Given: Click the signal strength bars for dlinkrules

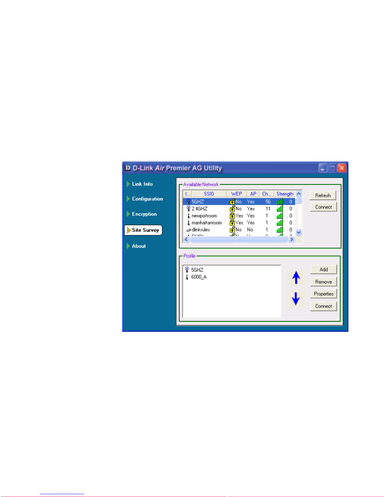Looking at the screenshot, I should [x=280, y=230].
